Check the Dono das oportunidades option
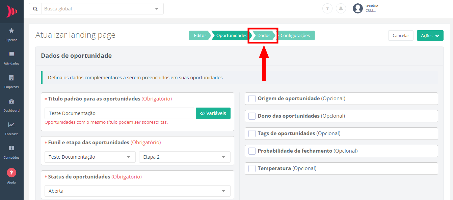This screenshot has height=200, width=453. point(252,116)
